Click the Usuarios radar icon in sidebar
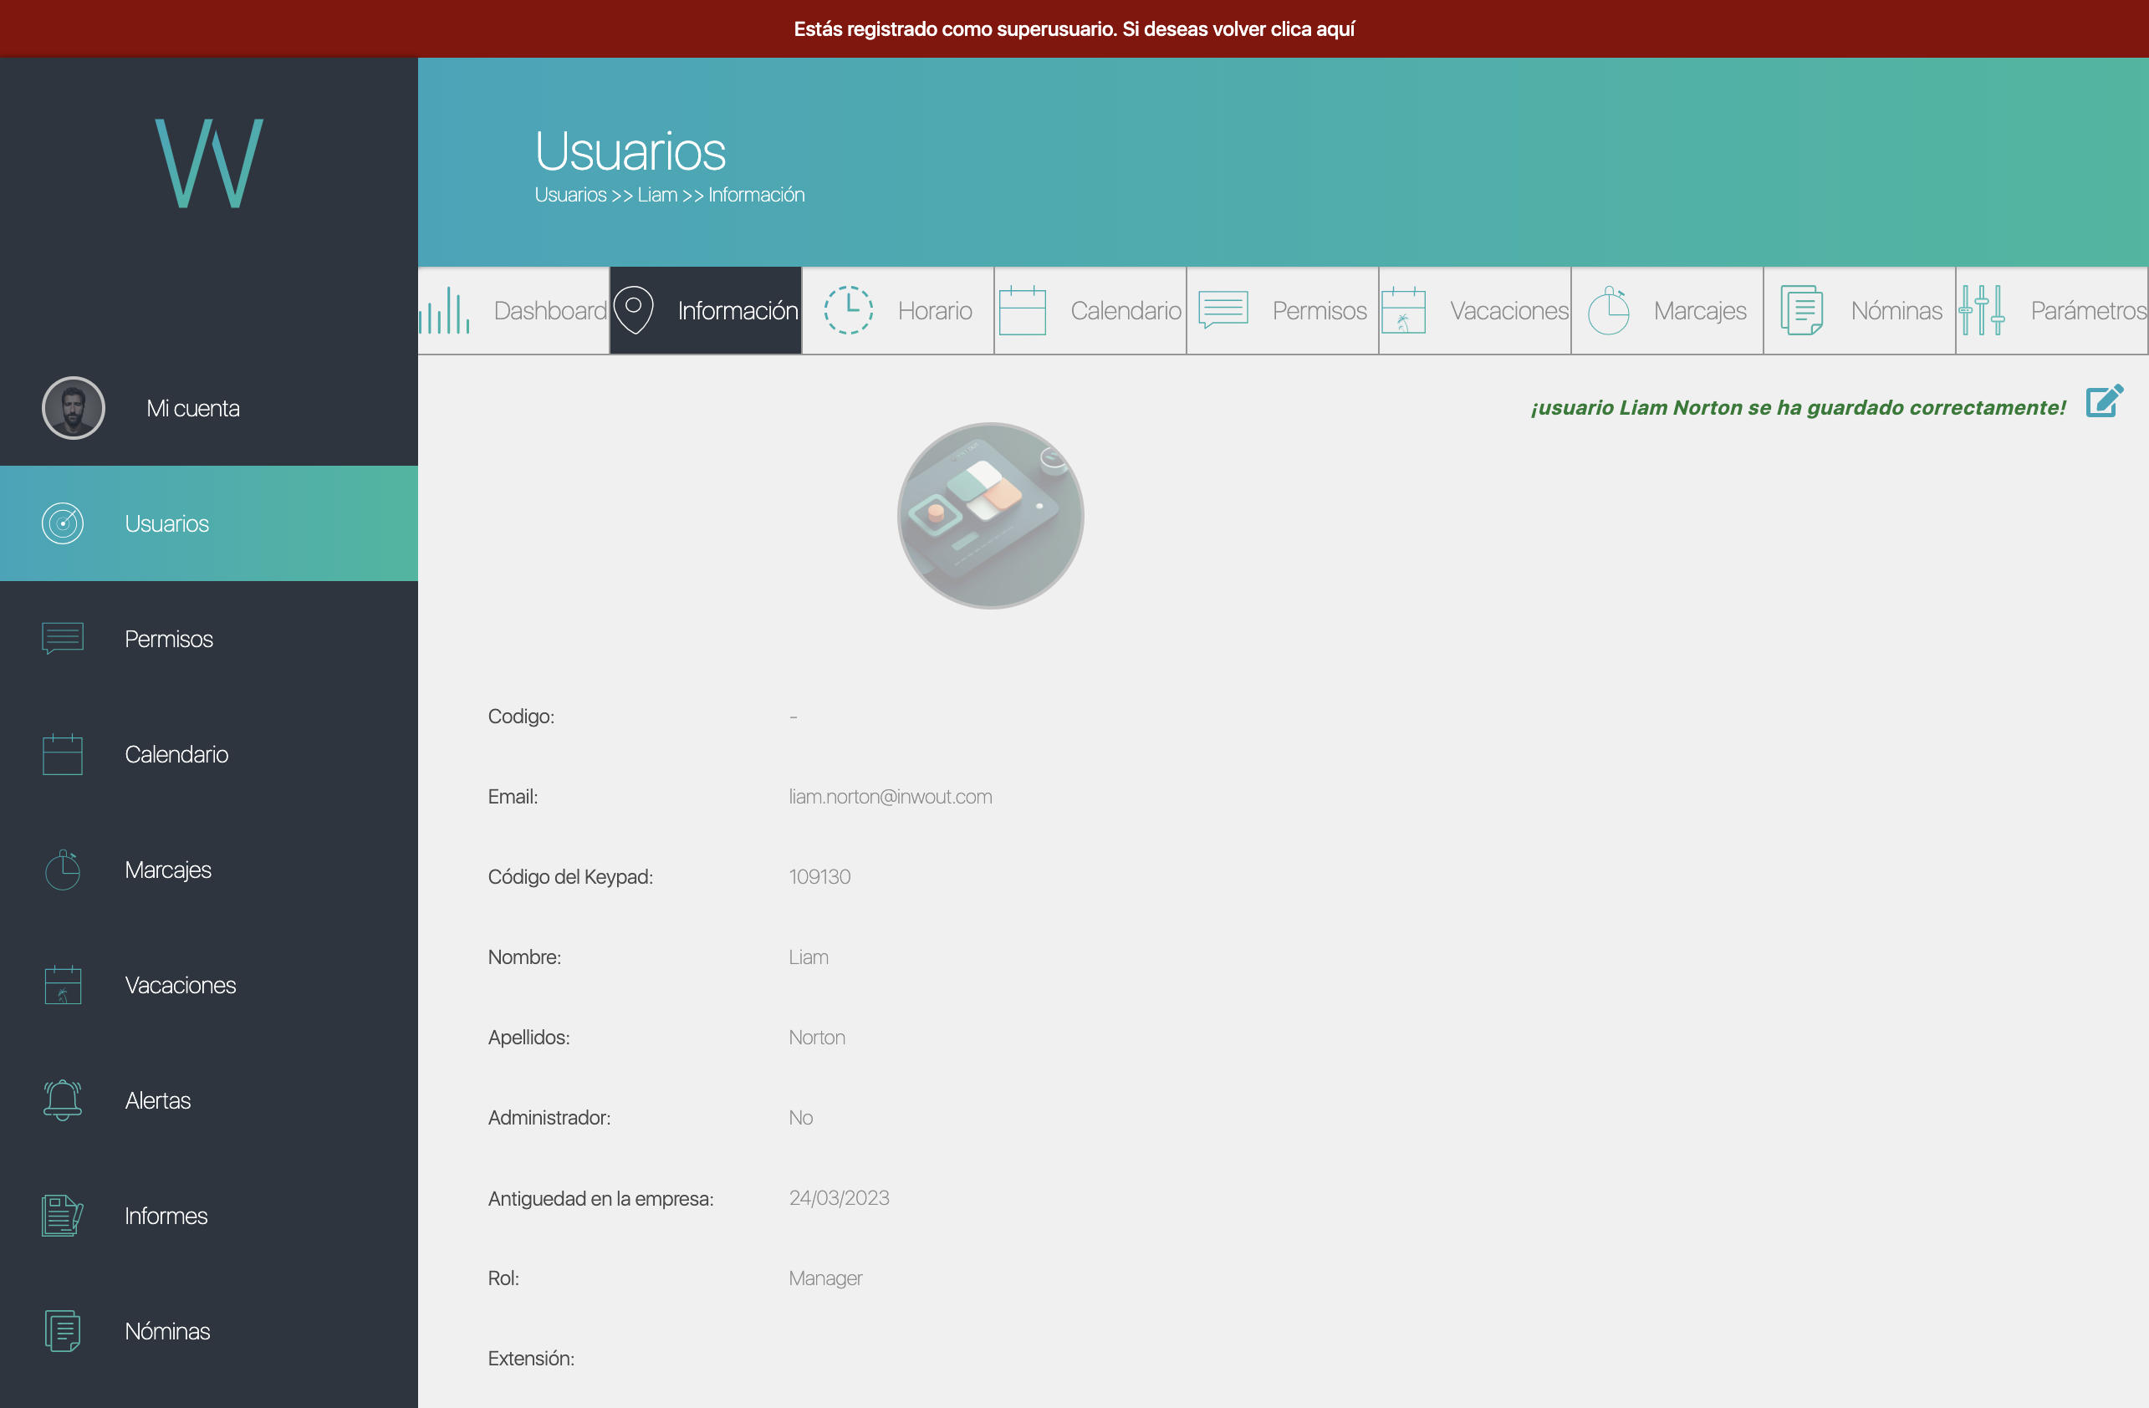The height and width of the screenshot is (1408, 2149). [64, 523]
